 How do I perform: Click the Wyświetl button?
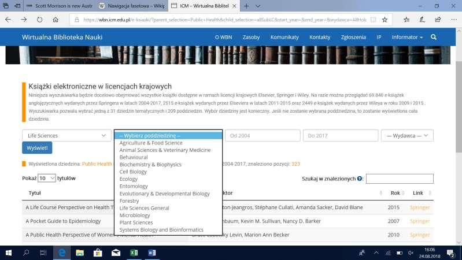click(37, 148)
